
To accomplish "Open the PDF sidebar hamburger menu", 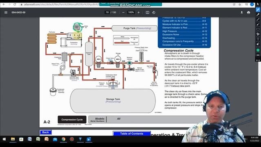I will (6, 13).
